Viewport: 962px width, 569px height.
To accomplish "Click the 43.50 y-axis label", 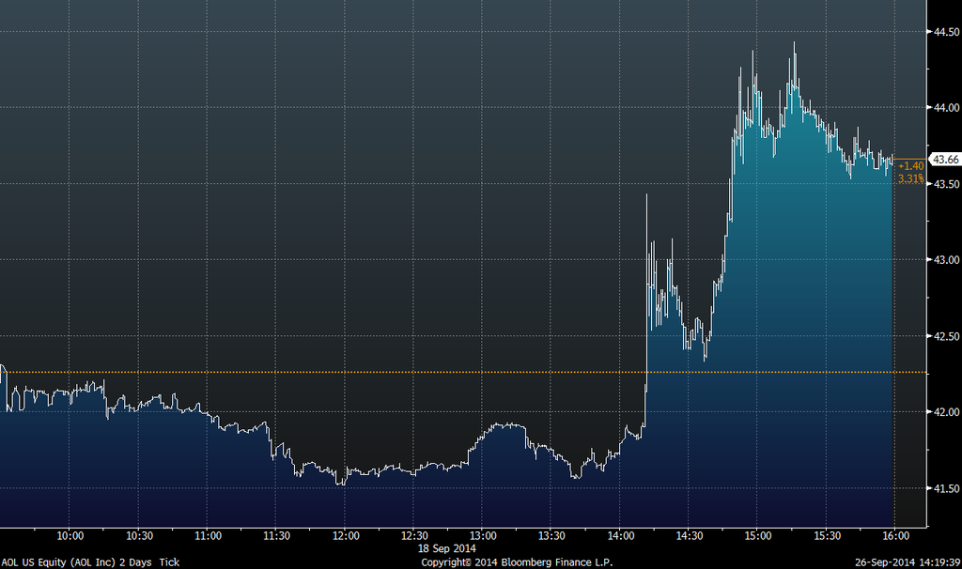I will click(x=946, y=184).
